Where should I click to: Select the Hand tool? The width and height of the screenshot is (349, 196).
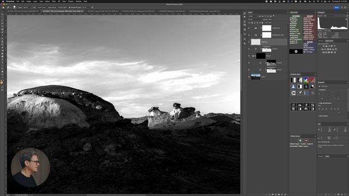coord(2,71)
